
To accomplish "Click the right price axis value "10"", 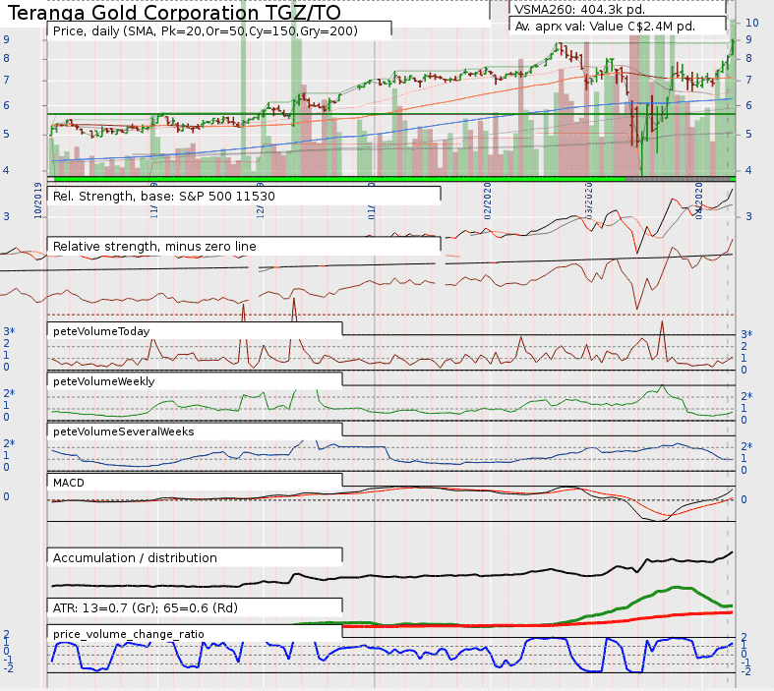I will (x=751, y=23).
